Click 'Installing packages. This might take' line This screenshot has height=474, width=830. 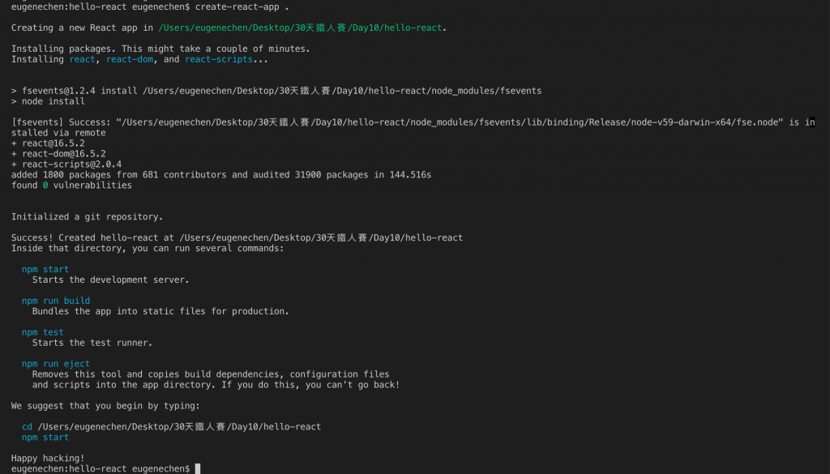[161, 49]
